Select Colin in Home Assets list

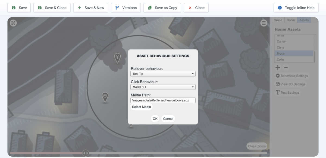pos(294,59)
